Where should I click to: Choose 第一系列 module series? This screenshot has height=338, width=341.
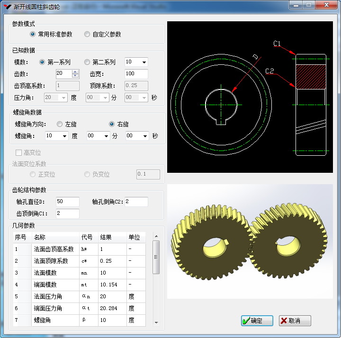(55, 62)
